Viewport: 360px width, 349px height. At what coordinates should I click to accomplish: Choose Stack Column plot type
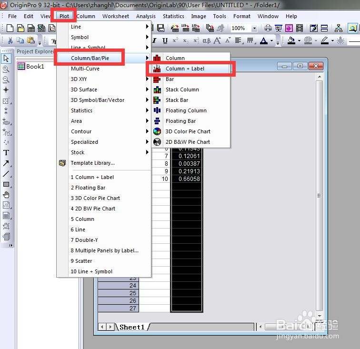(190, 90)
